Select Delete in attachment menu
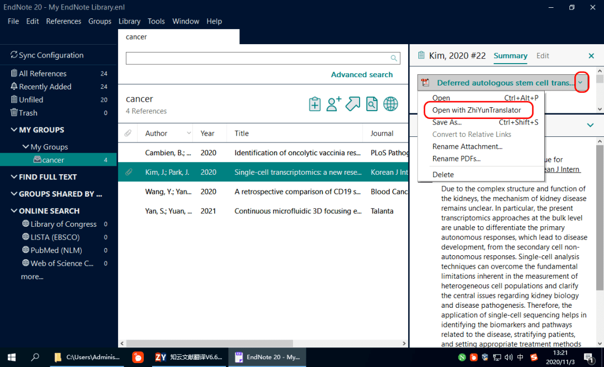Viewport: 604px width, 367px height. pyautogui.click(x=443, y=175)
